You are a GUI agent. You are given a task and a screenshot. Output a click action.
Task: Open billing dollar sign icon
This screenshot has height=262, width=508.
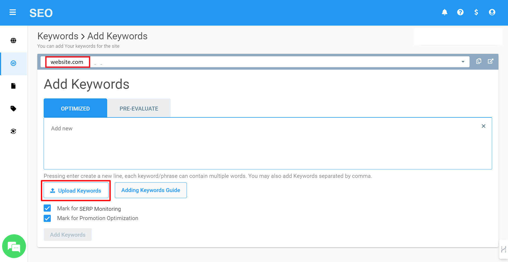476,12
